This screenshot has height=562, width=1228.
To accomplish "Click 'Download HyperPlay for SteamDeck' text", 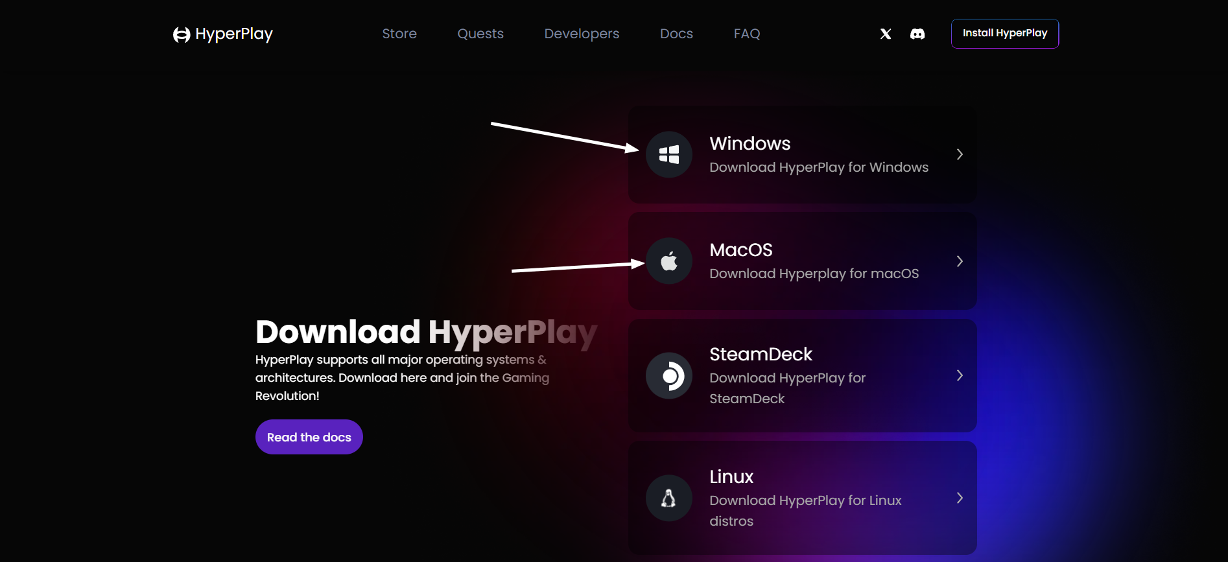I will tap(787, 388).
